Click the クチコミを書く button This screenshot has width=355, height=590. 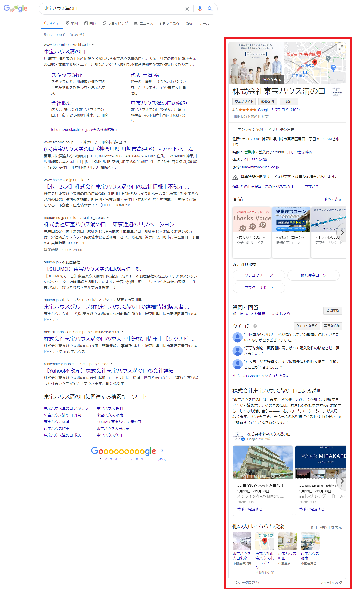(307, 326)
